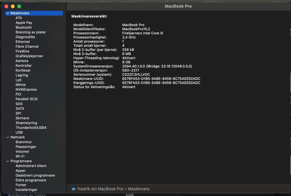The image size is (291, 196).
Task: Click the Maskinvareoversikt heading
Action: tap(89, 16)
